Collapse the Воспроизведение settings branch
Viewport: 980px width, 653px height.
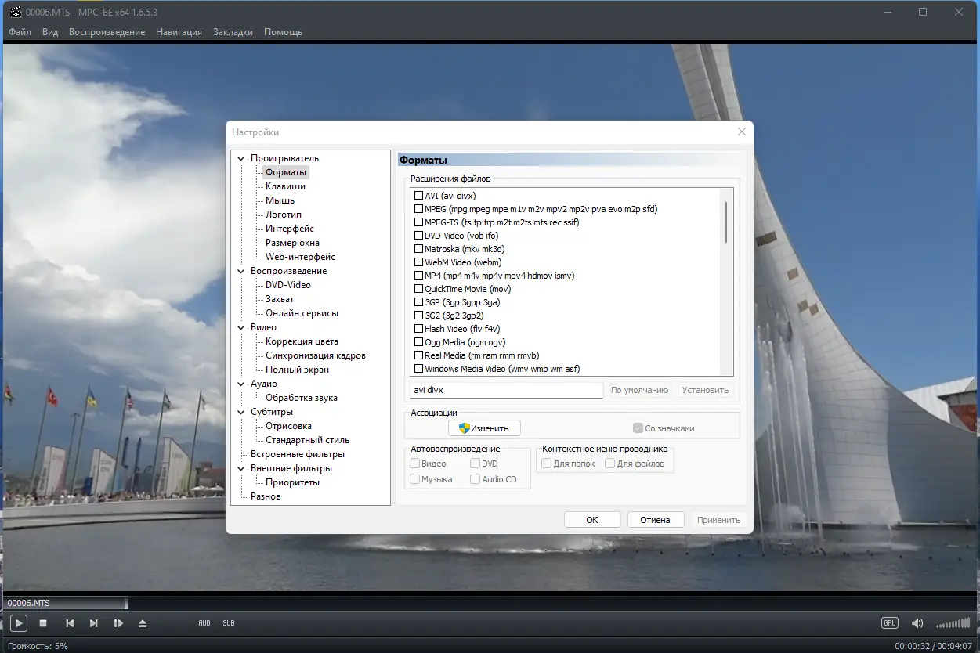click(x=241, y=270)
